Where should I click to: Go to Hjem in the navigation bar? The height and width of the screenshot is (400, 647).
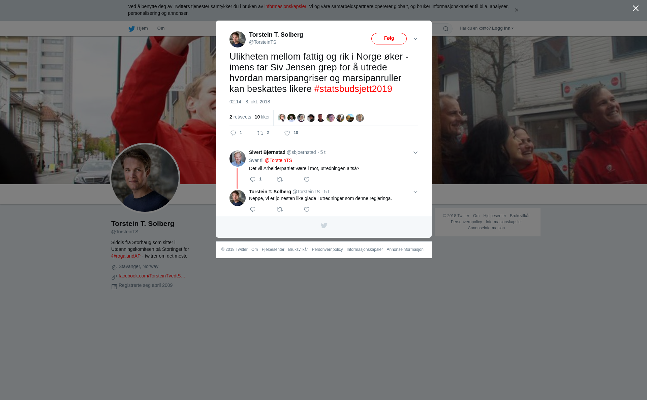tap(143, 28)
